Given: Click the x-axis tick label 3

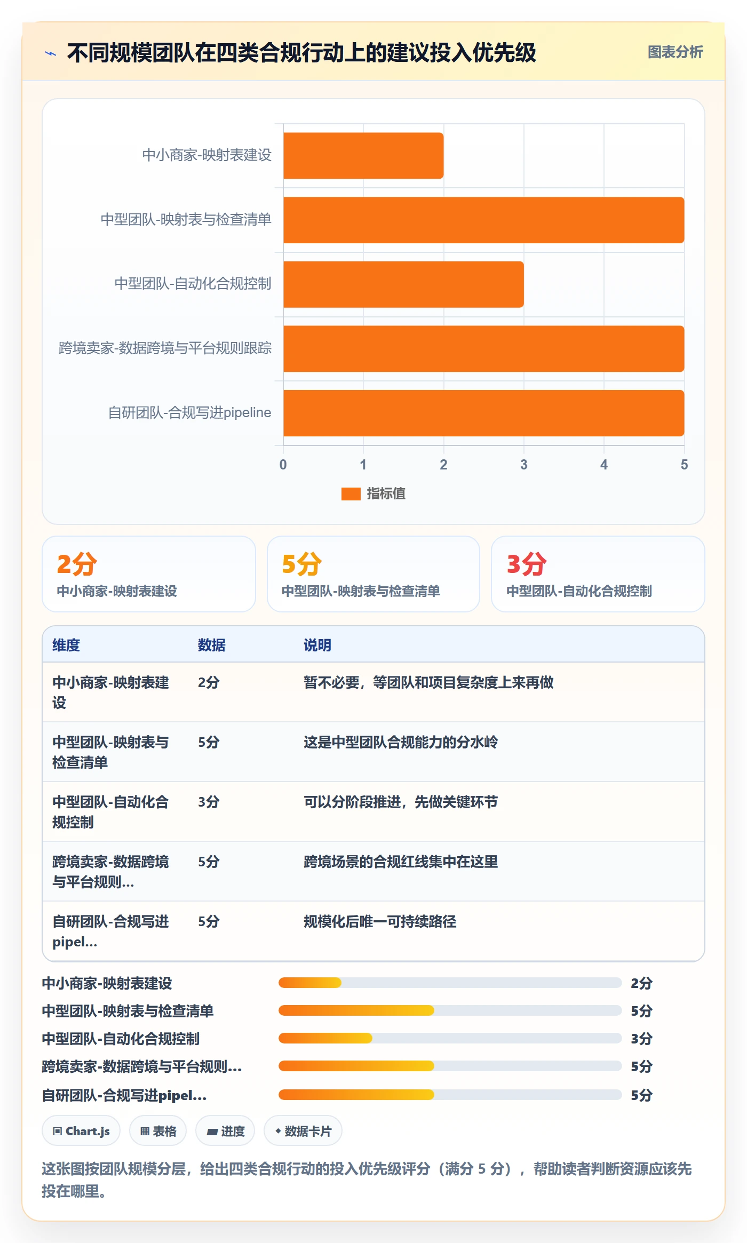Looking at the screenshot, I should click(x=523, y=465).
